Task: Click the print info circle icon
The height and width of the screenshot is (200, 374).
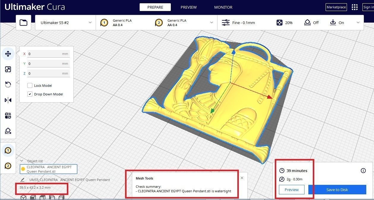Action: click(363, 171)
